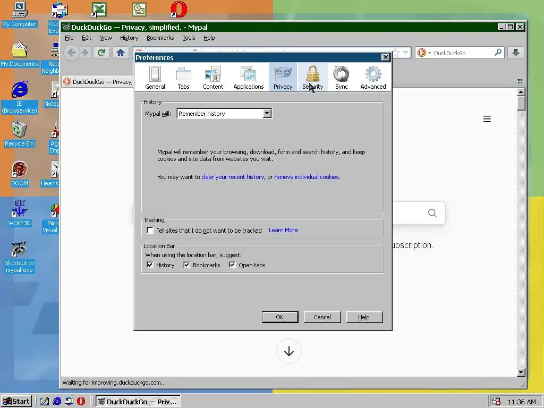Enable Tell sites I do not want to be tracked

tap(150, 231)
